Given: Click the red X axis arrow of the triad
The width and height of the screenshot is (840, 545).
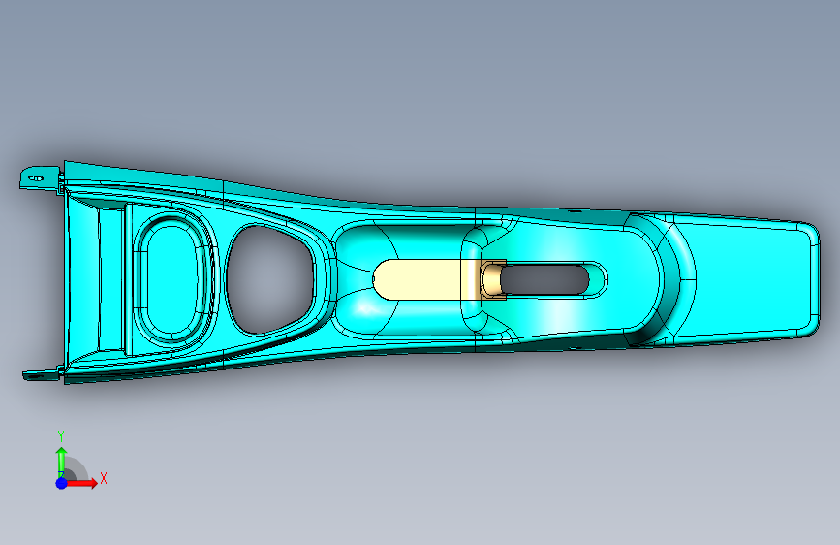Looking at the screenshot, I should (x=81, y=483).
